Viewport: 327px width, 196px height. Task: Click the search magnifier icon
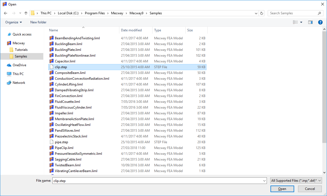[319, 13]
